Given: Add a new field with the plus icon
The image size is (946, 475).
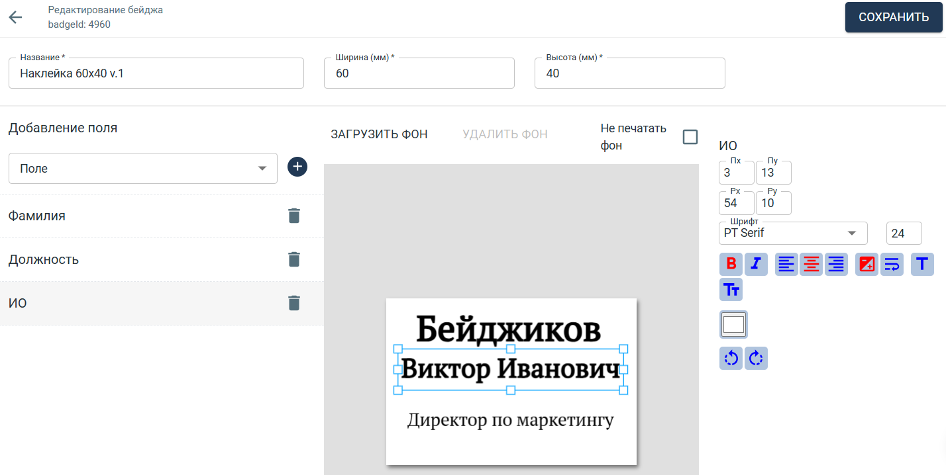Looking at the screenshot, I should (x=297, y=167).
